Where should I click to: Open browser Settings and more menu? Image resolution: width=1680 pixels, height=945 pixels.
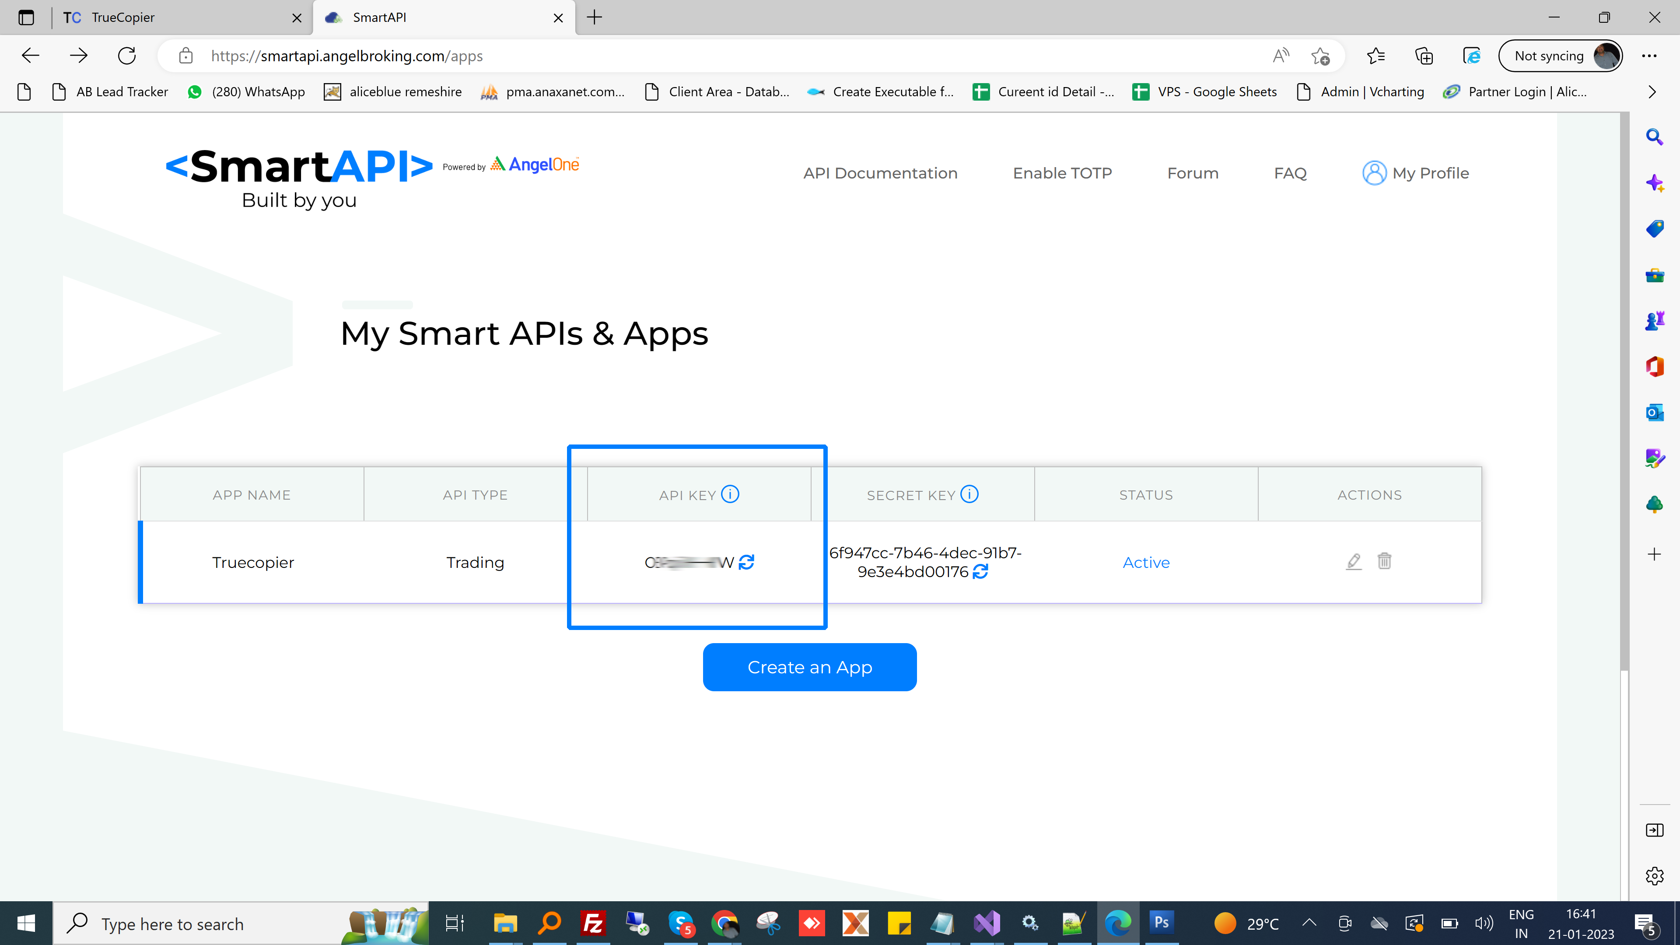pos(1649,56)
